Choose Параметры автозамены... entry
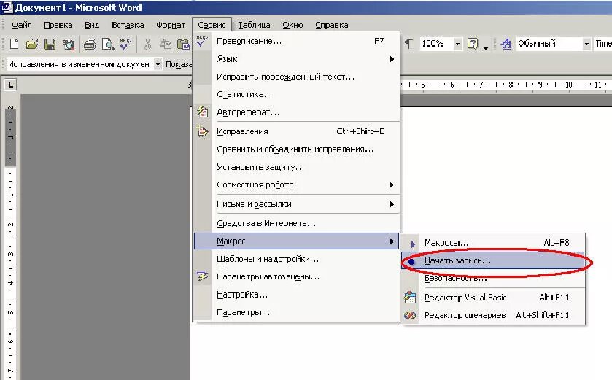Image resolution: width=612 pixels, height=380 pixels. (x=297, y=276)
